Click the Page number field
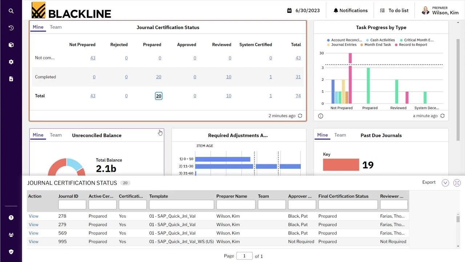 (244, 256)
